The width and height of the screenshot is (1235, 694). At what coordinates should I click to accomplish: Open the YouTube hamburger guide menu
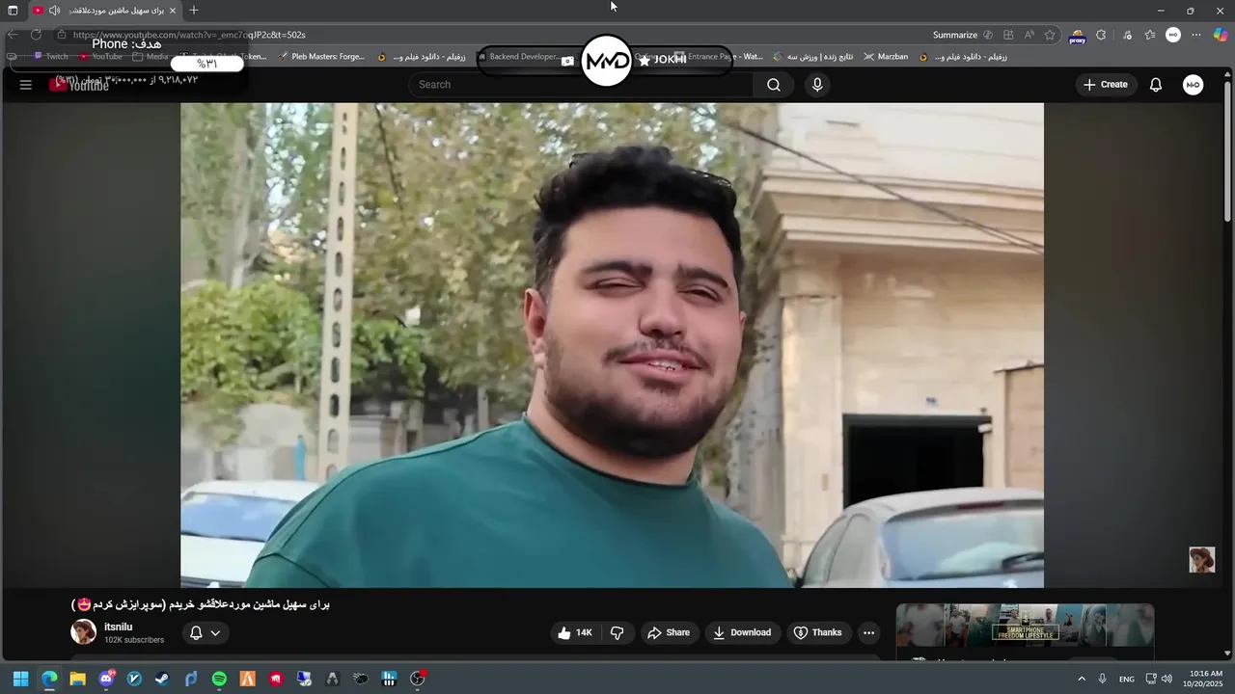[x=26, y=85]
